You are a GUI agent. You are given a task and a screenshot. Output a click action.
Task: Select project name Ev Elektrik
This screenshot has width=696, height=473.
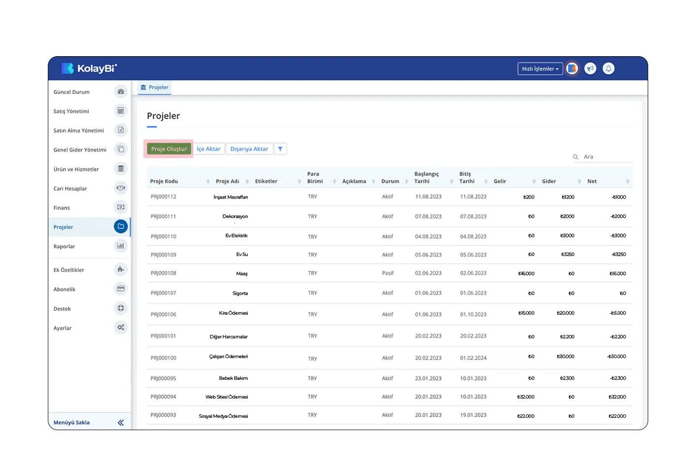(237, 236)
